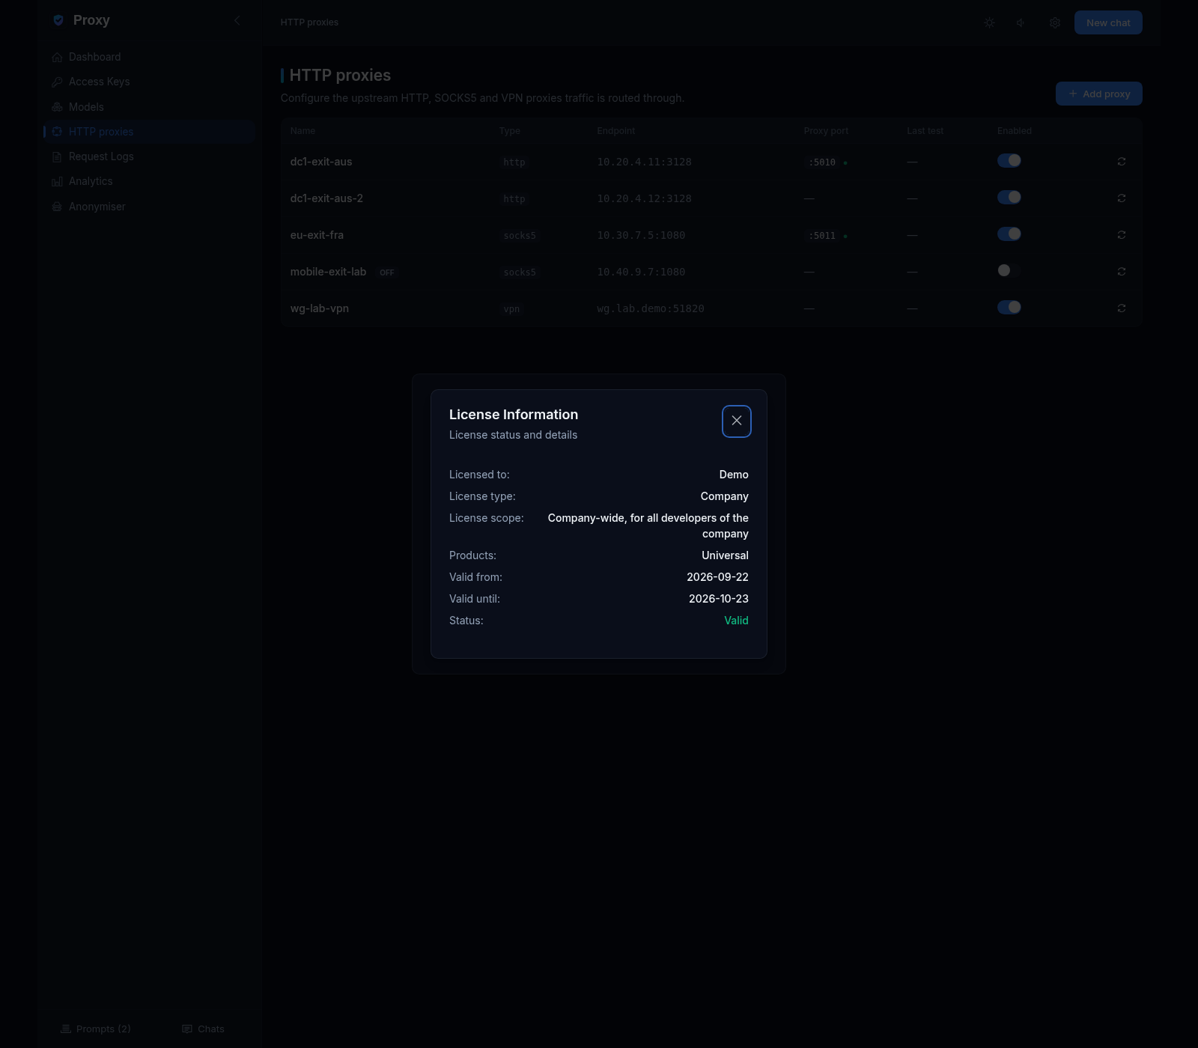Start a New chat

[1108, 22]
